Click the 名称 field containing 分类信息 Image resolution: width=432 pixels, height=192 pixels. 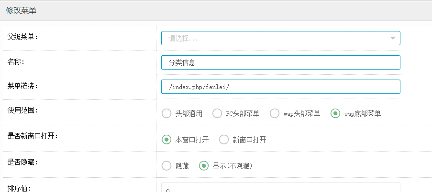click(x=280, y=62)
